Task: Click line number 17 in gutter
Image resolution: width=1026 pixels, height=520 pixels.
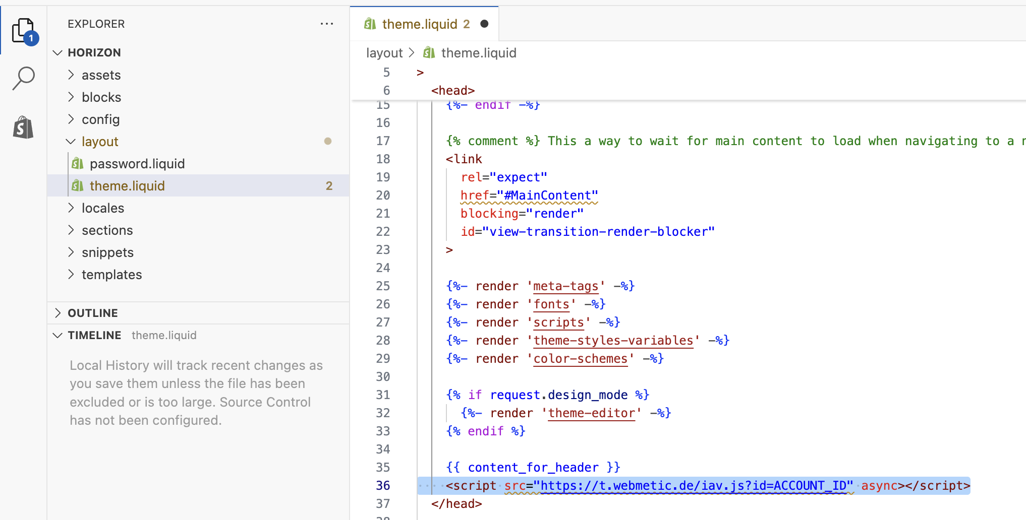Action: point(383,141)
